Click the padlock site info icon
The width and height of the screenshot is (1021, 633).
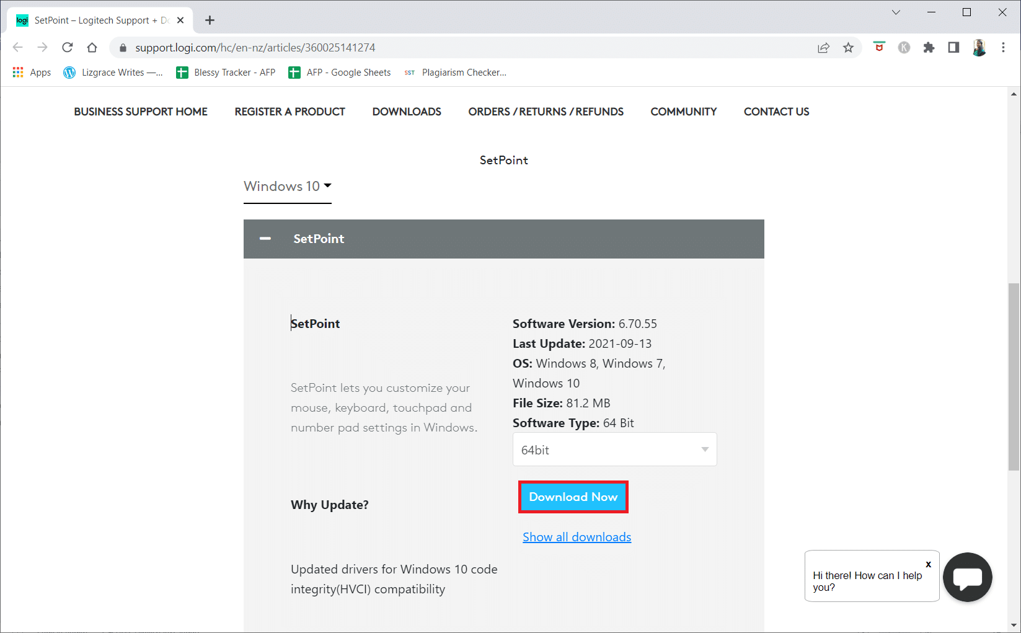click(123, 48)
